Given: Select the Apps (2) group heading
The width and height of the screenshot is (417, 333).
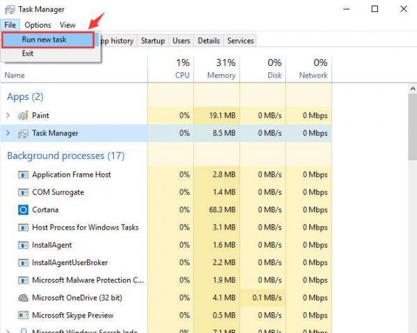Looking at the screenshot, I should [25, 96].
